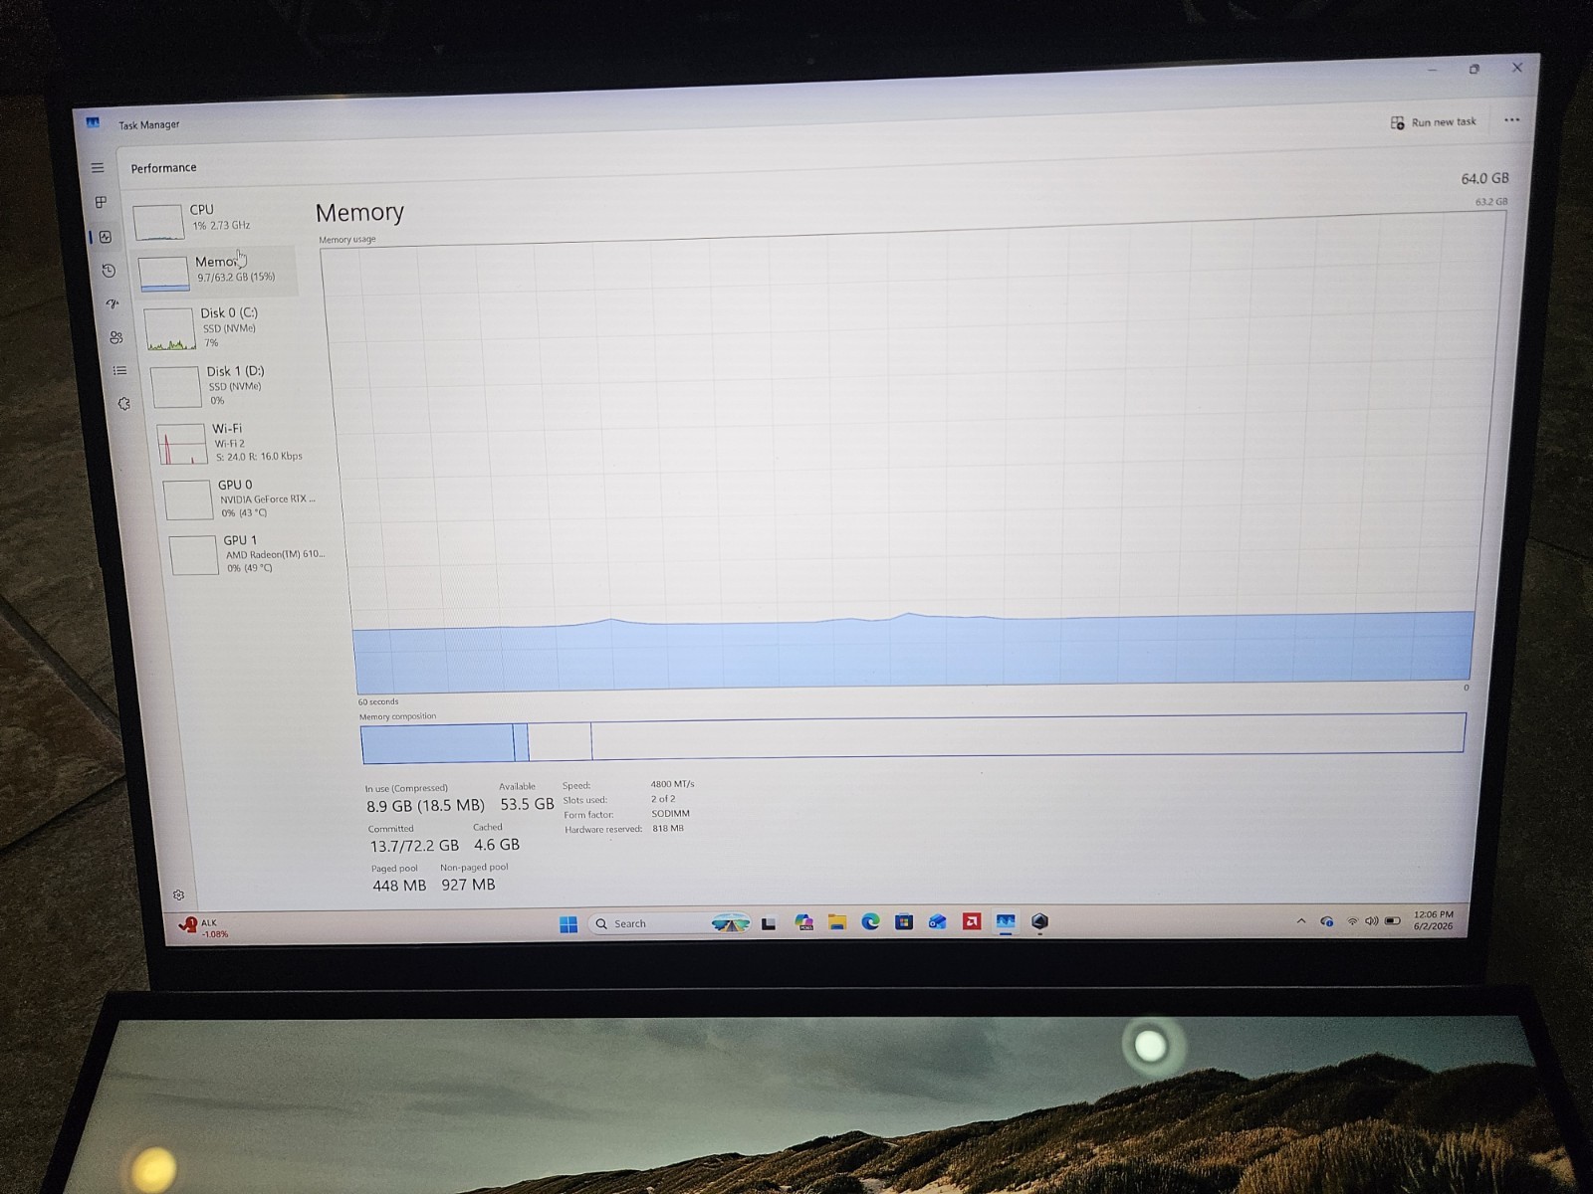Image resolution: width=1593 pixels, height=1194 pixels.
Task: Open Outlook from the taskbar
Action: coord(937,921)
